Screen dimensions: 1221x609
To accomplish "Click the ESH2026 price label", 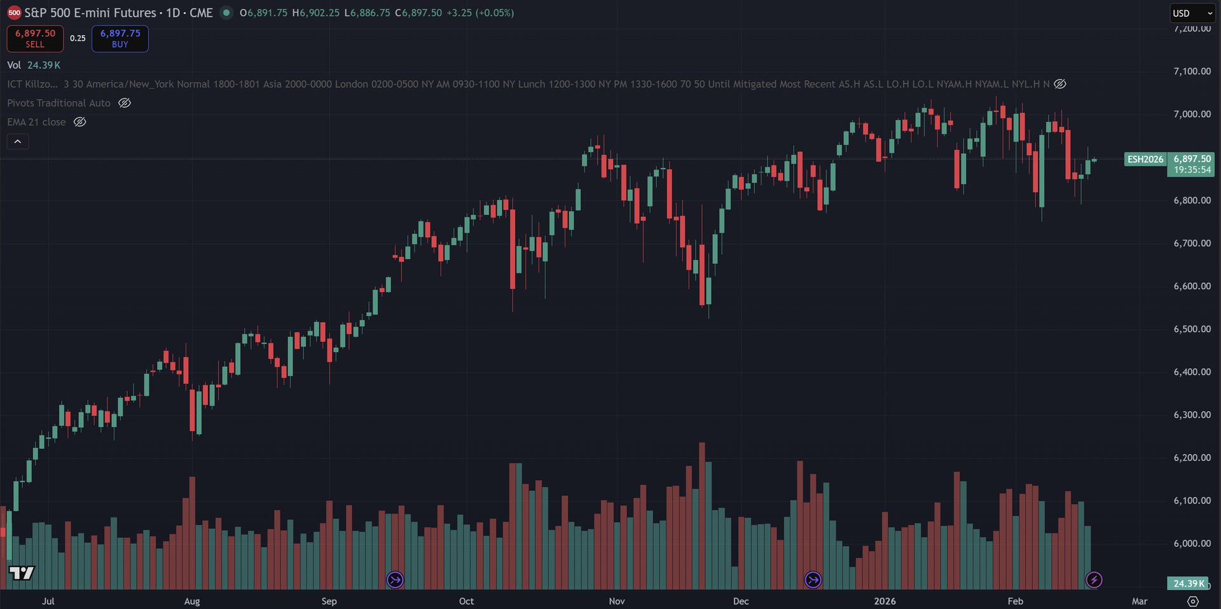I will click(1145, 159).
